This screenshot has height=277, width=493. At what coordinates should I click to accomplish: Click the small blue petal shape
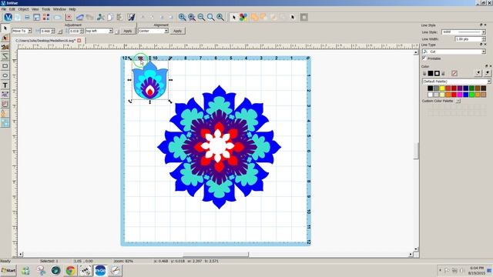150,80
